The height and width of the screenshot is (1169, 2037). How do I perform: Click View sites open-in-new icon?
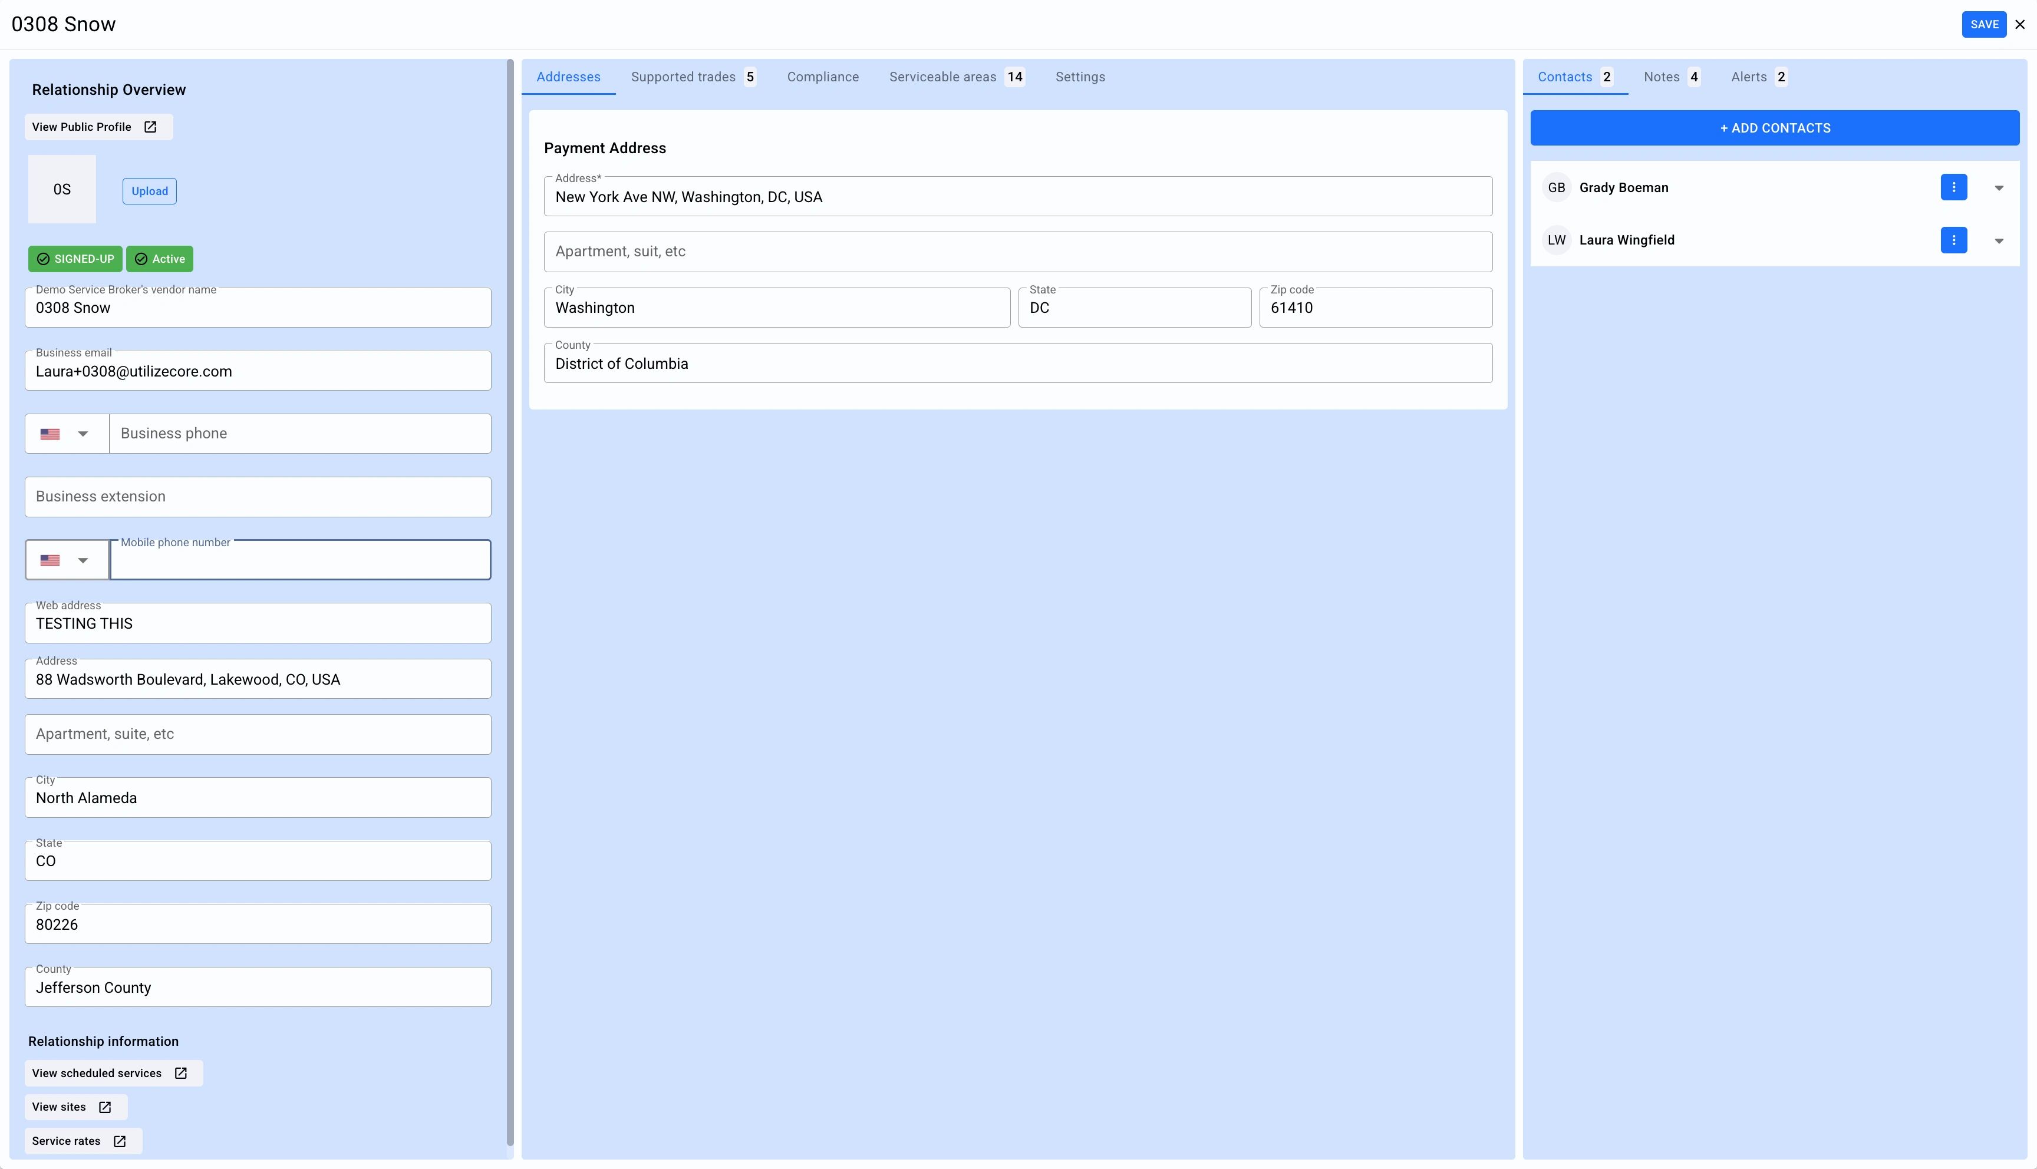click(x=104, y=1107)
